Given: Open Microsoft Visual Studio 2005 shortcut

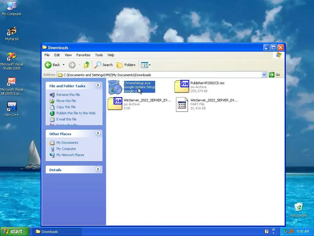Looking at the screenshot, I should point(12,61).
